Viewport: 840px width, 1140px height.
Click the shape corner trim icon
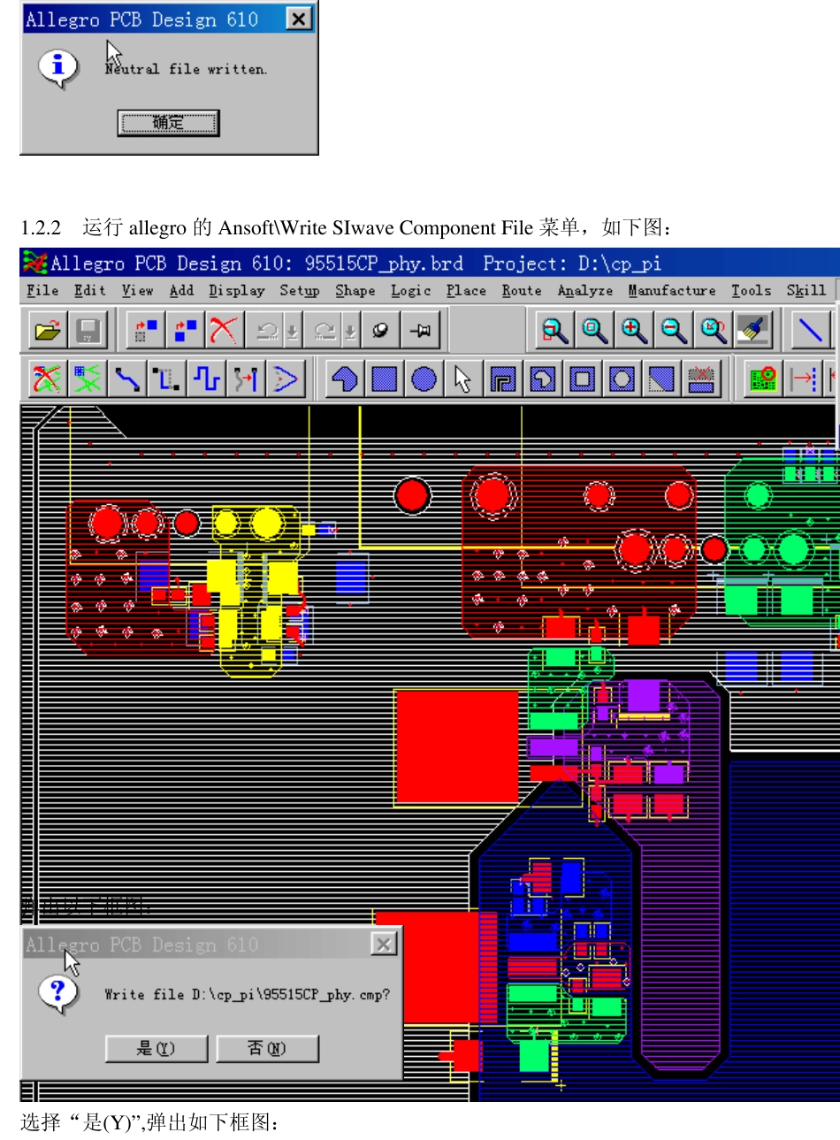(x=661, y=379)
